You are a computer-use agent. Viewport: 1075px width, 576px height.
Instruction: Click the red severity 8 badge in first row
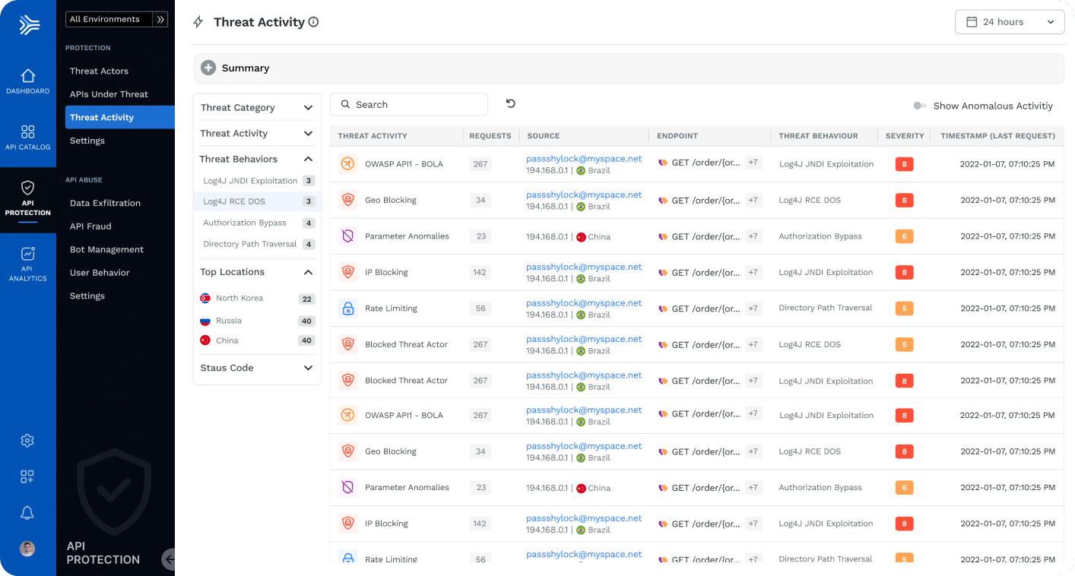(x=904, y=164)
